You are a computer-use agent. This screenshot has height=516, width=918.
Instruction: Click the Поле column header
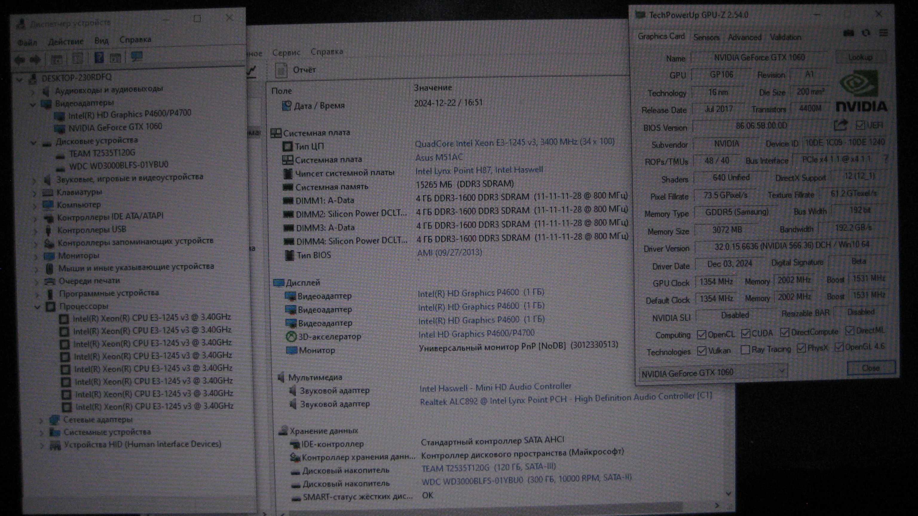click(281, 91)
